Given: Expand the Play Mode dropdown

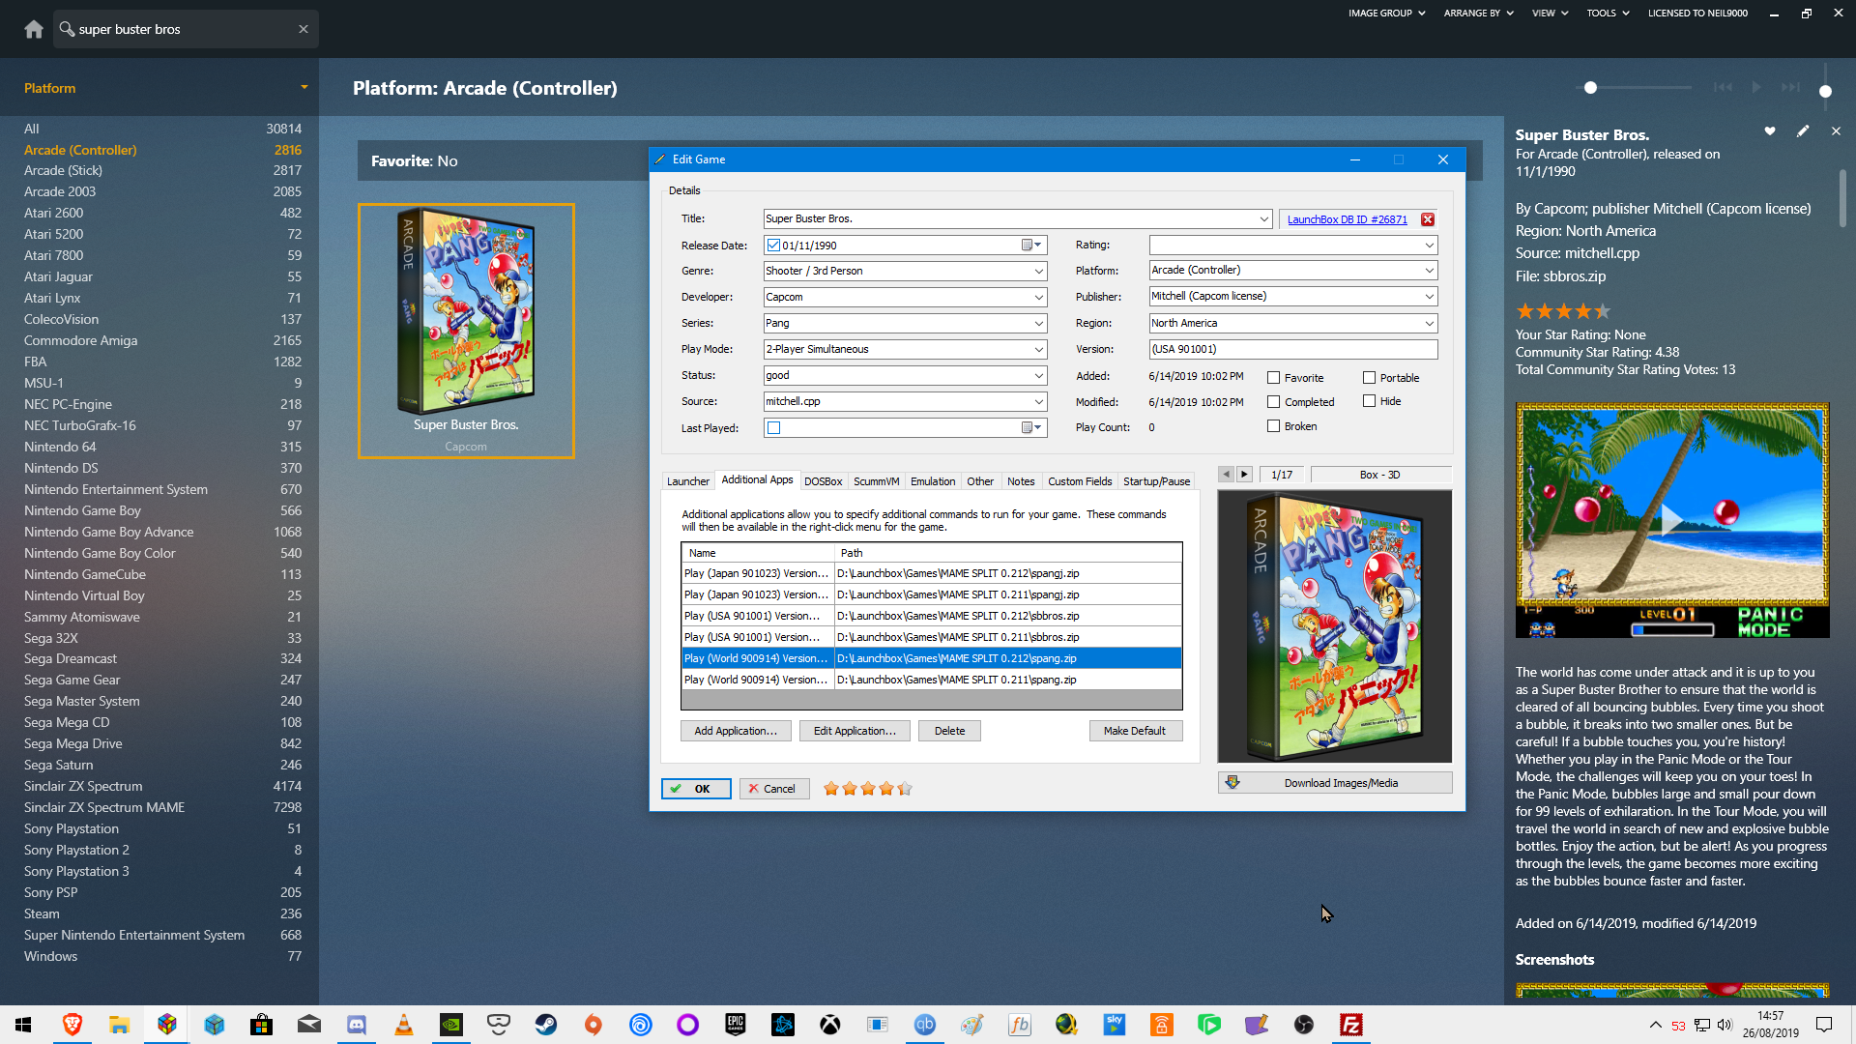Looking at the screenshot, I should click(x=1038, y=350).
